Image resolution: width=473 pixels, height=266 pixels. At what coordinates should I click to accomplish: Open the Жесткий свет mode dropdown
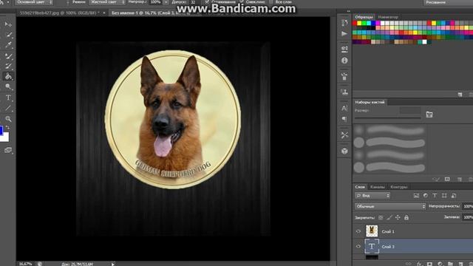coord(107,1)
